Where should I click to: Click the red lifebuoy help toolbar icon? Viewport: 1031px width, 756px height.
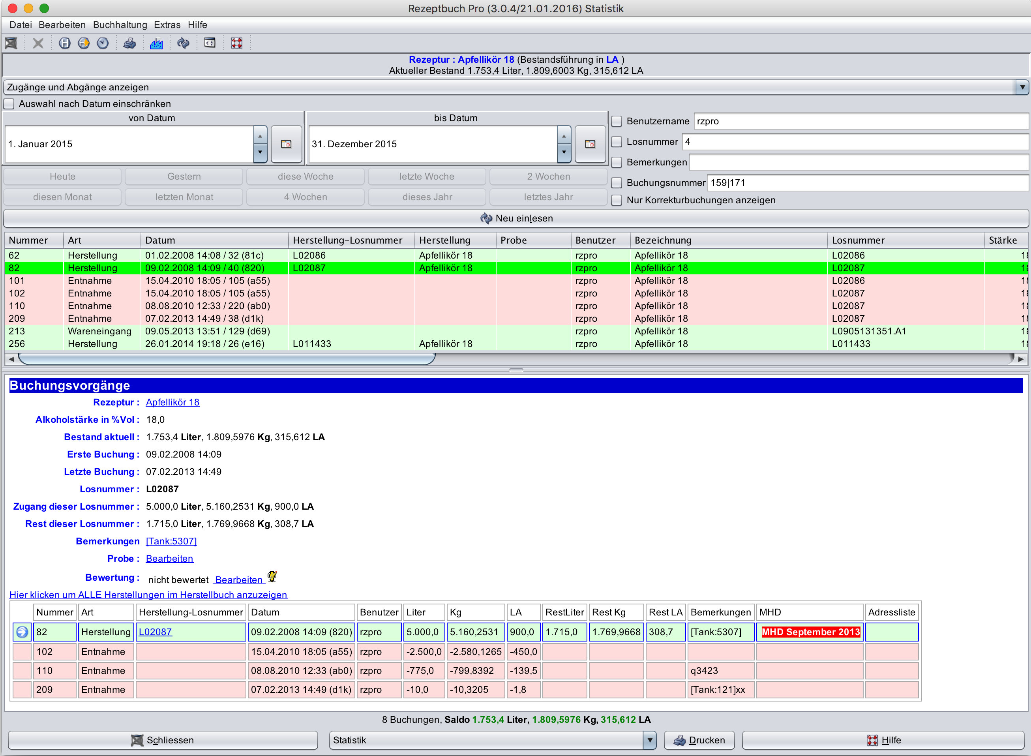tap(236, 43)
